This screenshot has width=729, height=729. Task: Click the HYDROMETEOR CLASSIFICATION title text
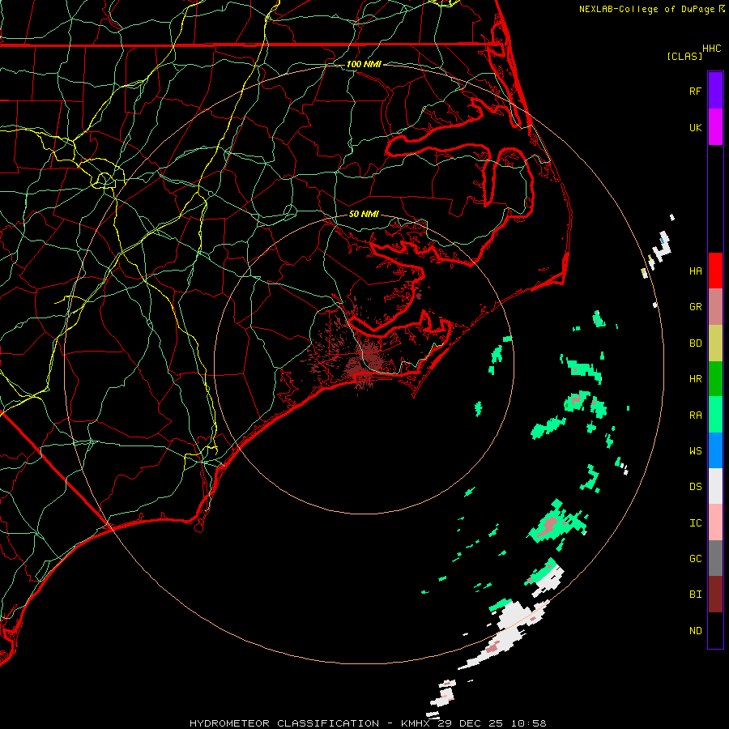point(284,723)
